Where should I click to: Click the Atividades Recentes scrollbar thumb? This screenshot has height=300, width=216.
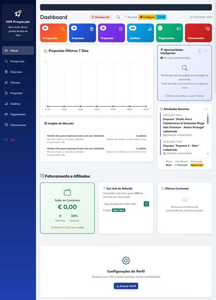point(208,120)
